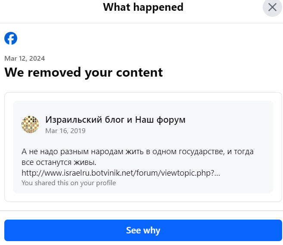Open the chessboard page avatar
This screenshot has height=245, width=283.
tap(30, 124)
